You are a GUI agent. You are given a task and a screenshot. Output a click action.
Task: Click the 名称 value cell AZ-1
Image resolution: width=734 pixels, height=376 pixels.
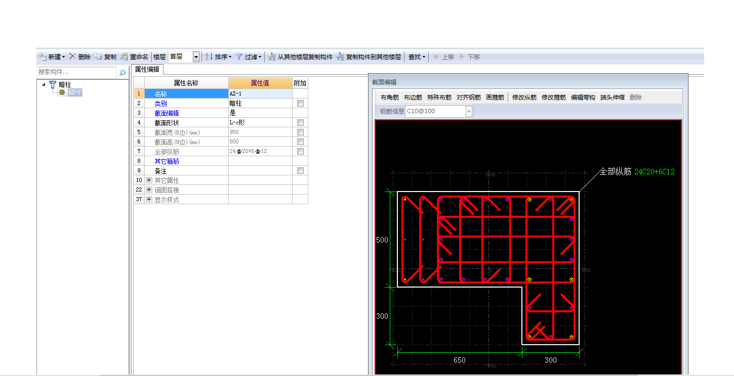point(260,93)
